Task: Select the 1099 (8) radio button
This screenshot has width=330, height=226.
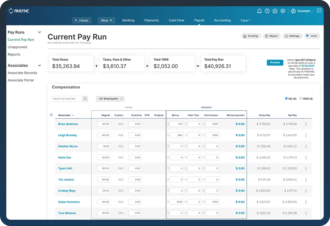Action: pyautogui.click(x=300, y=99)
